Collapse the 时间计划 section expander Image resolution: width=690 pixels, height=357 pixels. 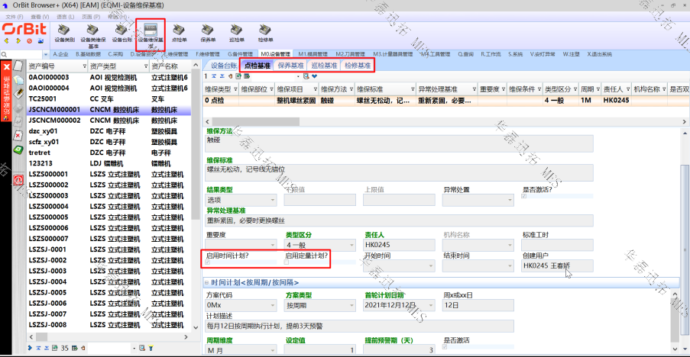point(207,283)
